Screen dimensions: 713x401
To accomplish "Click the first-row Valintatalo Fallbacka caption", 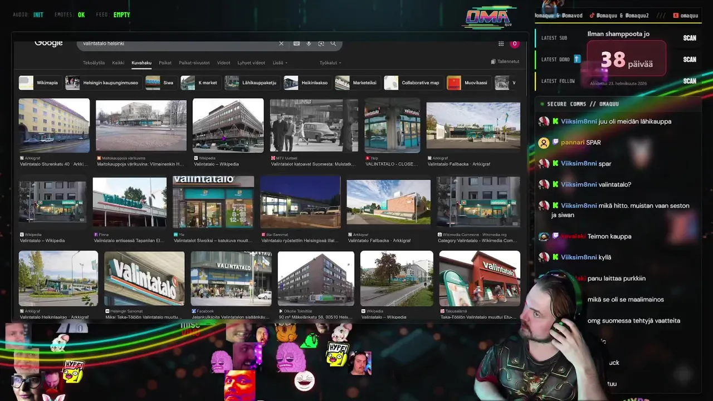I will tap(458, 164).
